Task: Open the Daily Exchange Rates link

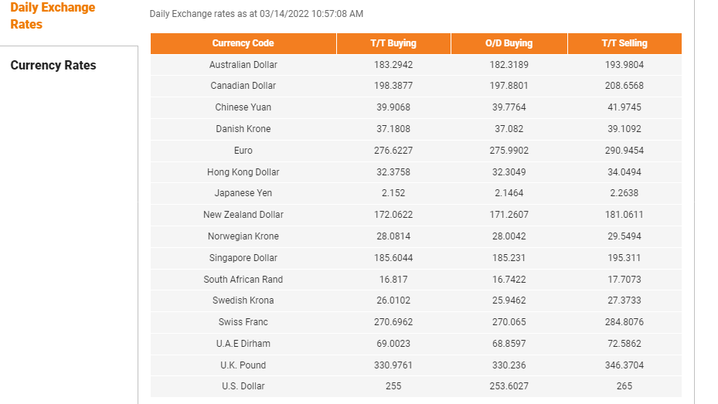Action: [x=53, y=15]
